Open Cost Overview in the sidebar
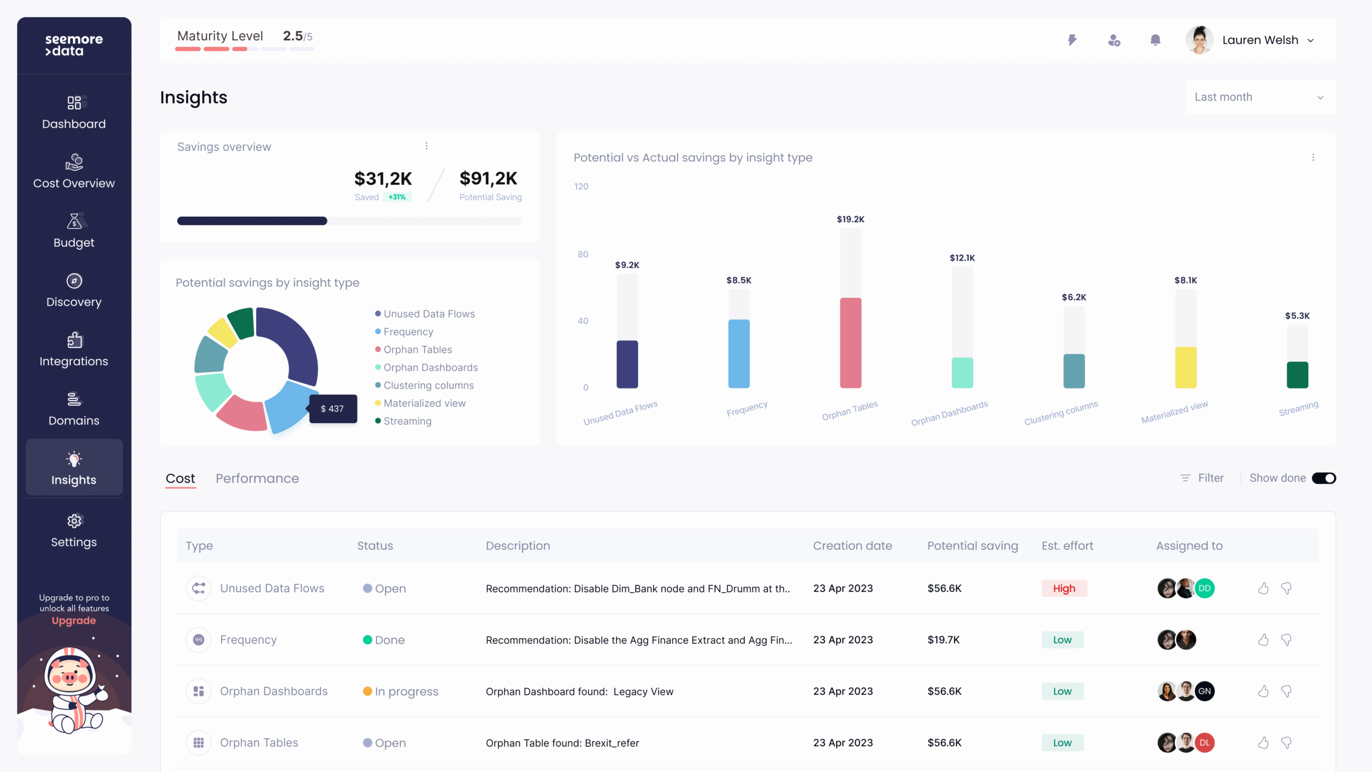This screenshot has width=1372, height=772. 74,172
